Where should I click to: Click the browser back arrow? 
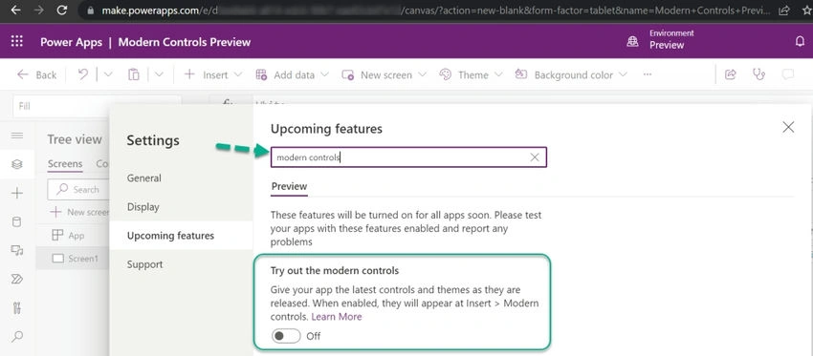pos(16,10)
